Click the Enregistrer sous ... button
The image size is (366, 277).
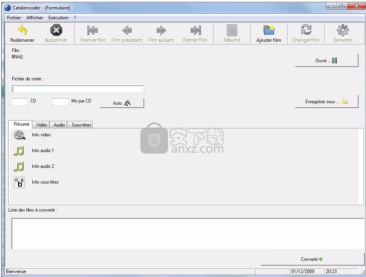pos(327,102)
